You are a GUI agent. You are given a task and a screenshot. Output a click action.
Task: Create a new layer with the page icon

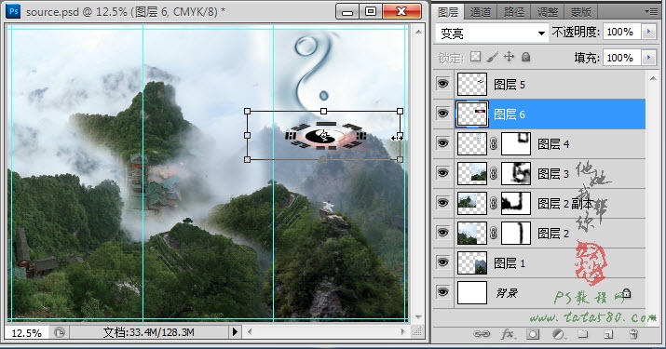(x=608, y=334)
